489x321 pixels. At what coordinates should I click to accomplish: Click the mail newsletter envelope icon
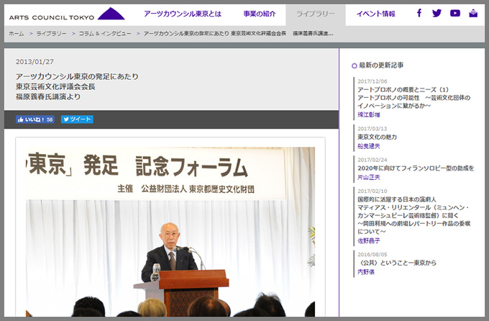pyautogui.click(x=473, y=14)
